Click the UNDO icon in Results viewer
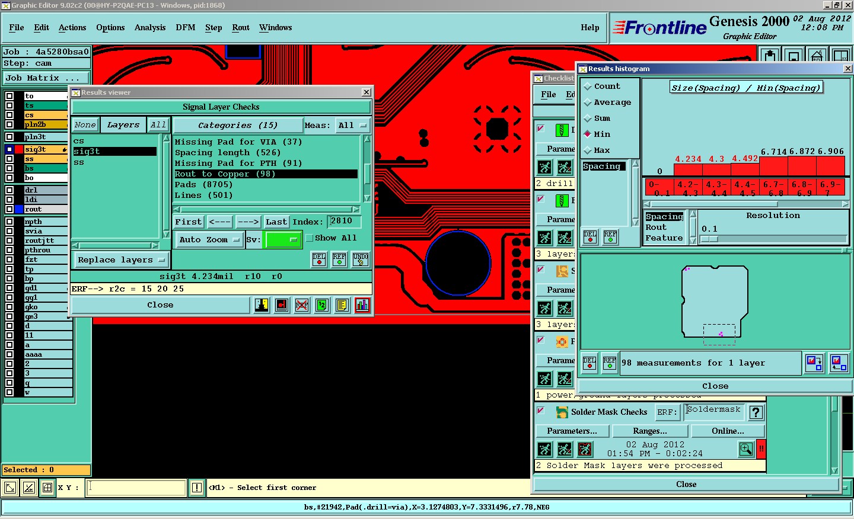The width and height of the screenshot is (854, 519). (x=361, y=259)
